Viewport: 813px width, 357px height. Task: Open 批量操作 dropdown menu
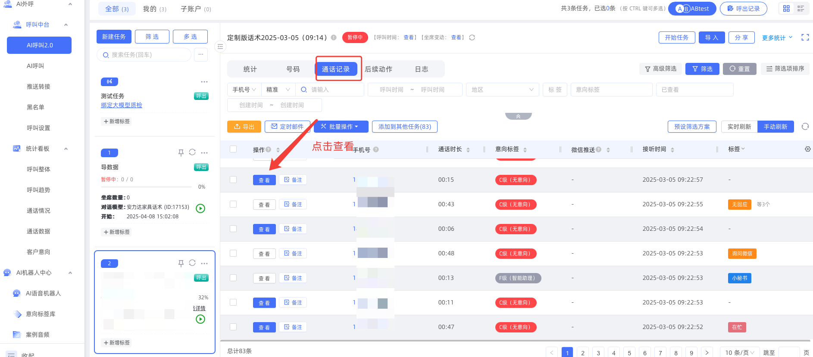pyautogui.click(x=341, y=127)
